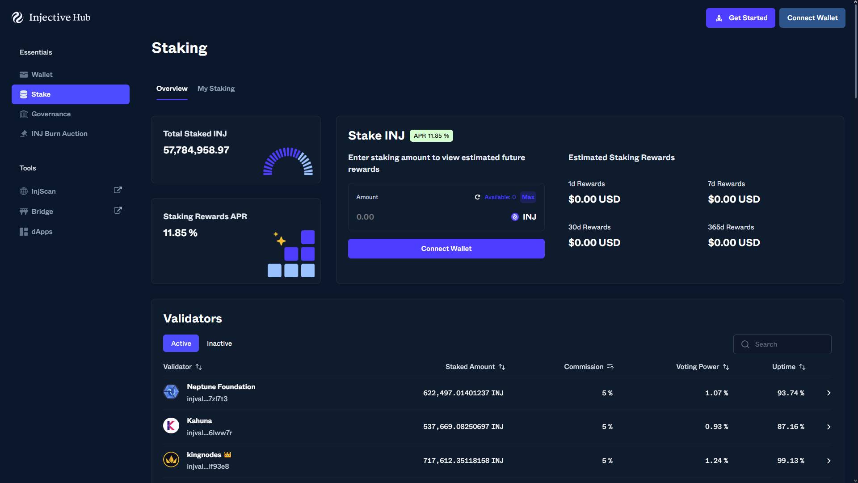Click Total Staked value 57,784,958.97
This screenshot has height=483, width=858.
[196, 150]
